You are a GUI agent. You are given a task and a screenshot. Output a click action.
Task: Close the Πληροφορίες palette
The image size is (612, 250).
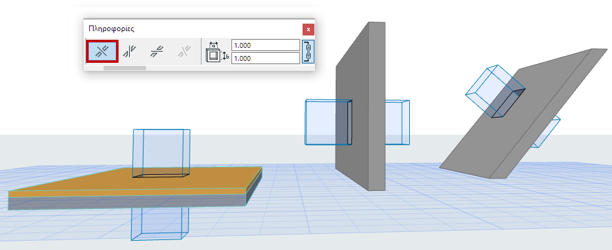tap(308, 30)
